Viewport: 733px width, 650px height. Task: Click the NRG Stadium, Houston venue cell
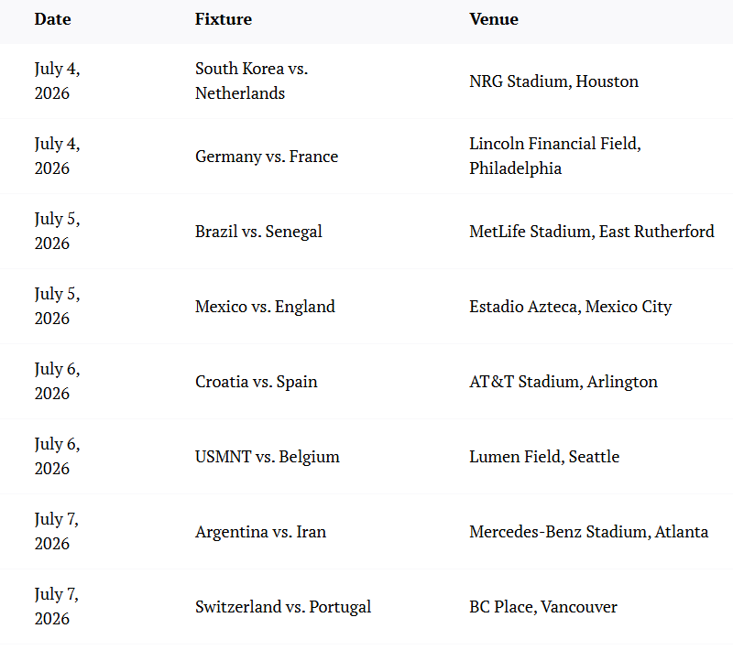pyautogui.click(x=553, y=81)
